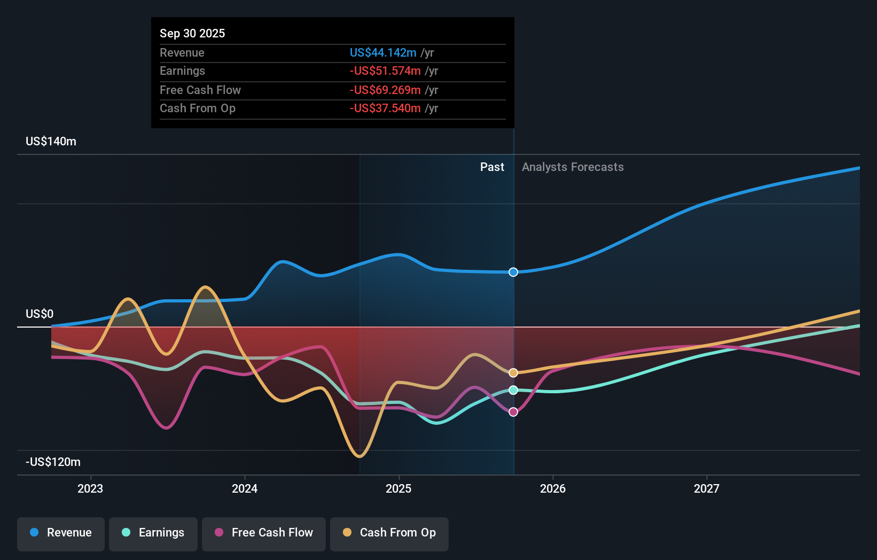Viewport: 877px width, 560px height.
Task: Click the US$44.142m revenue value
Action: pyautogui.click(x=382, y=52)
